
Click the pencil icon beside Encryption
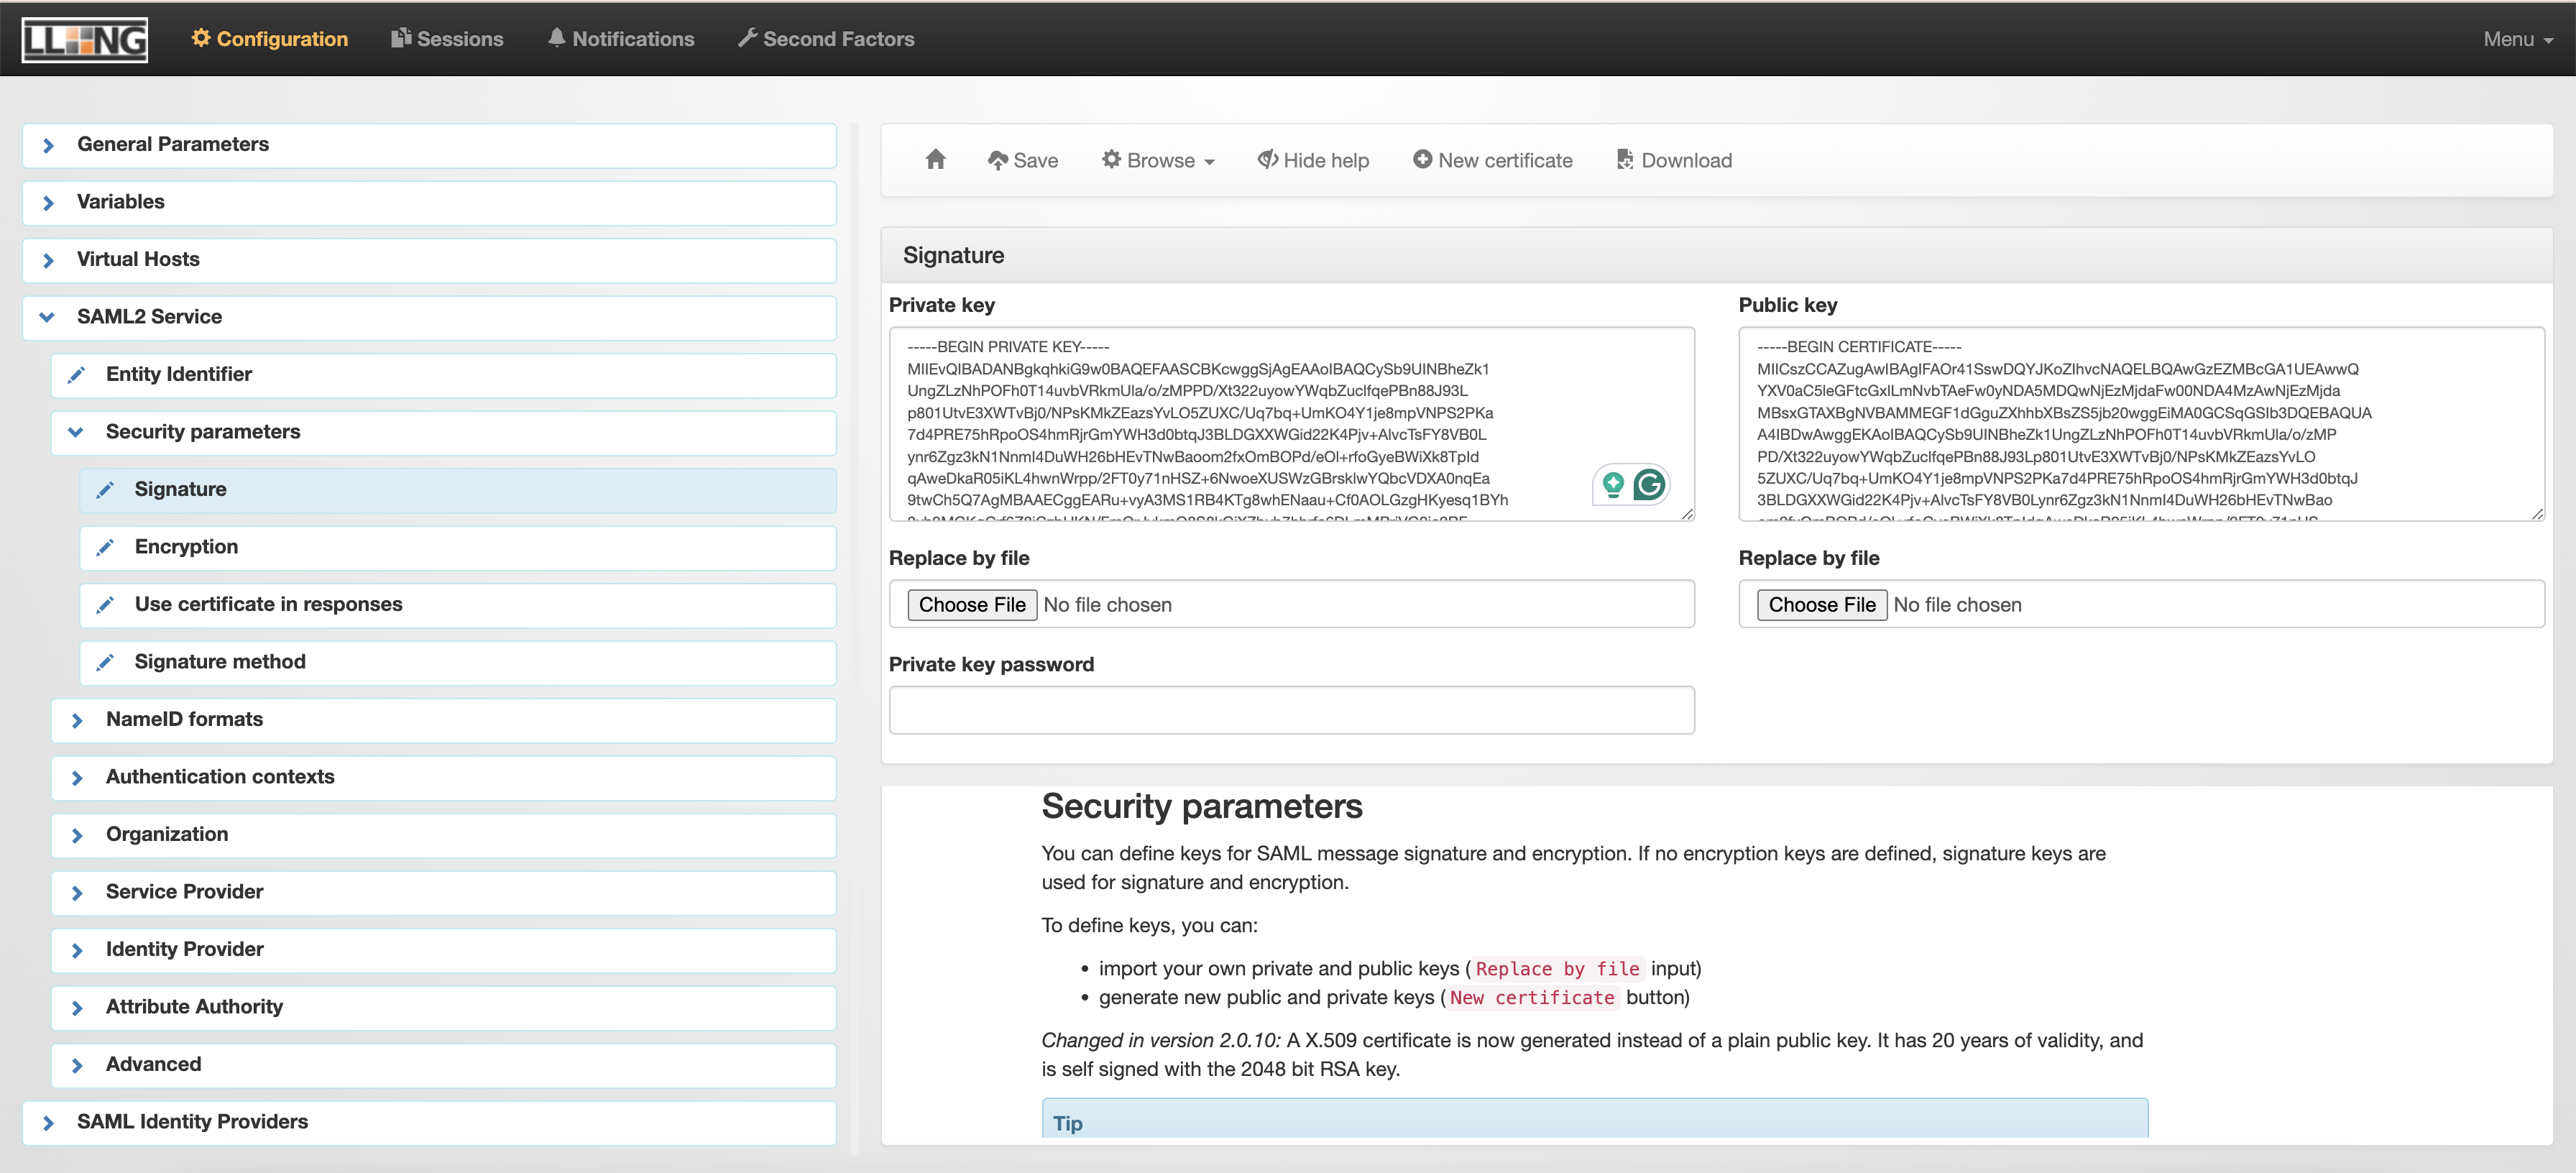point(105,548)
